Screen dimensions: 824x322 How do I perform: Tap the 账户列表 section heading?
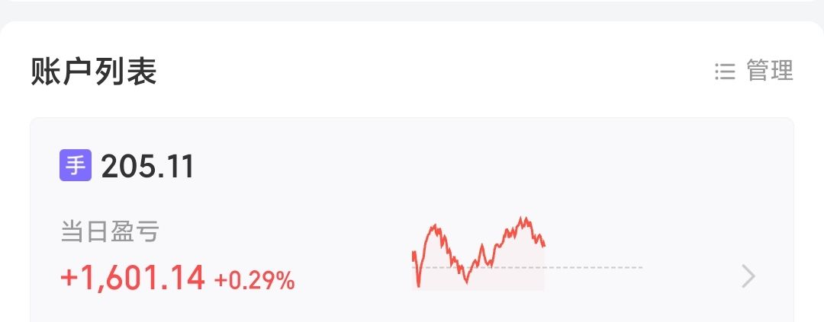(94, 72)
